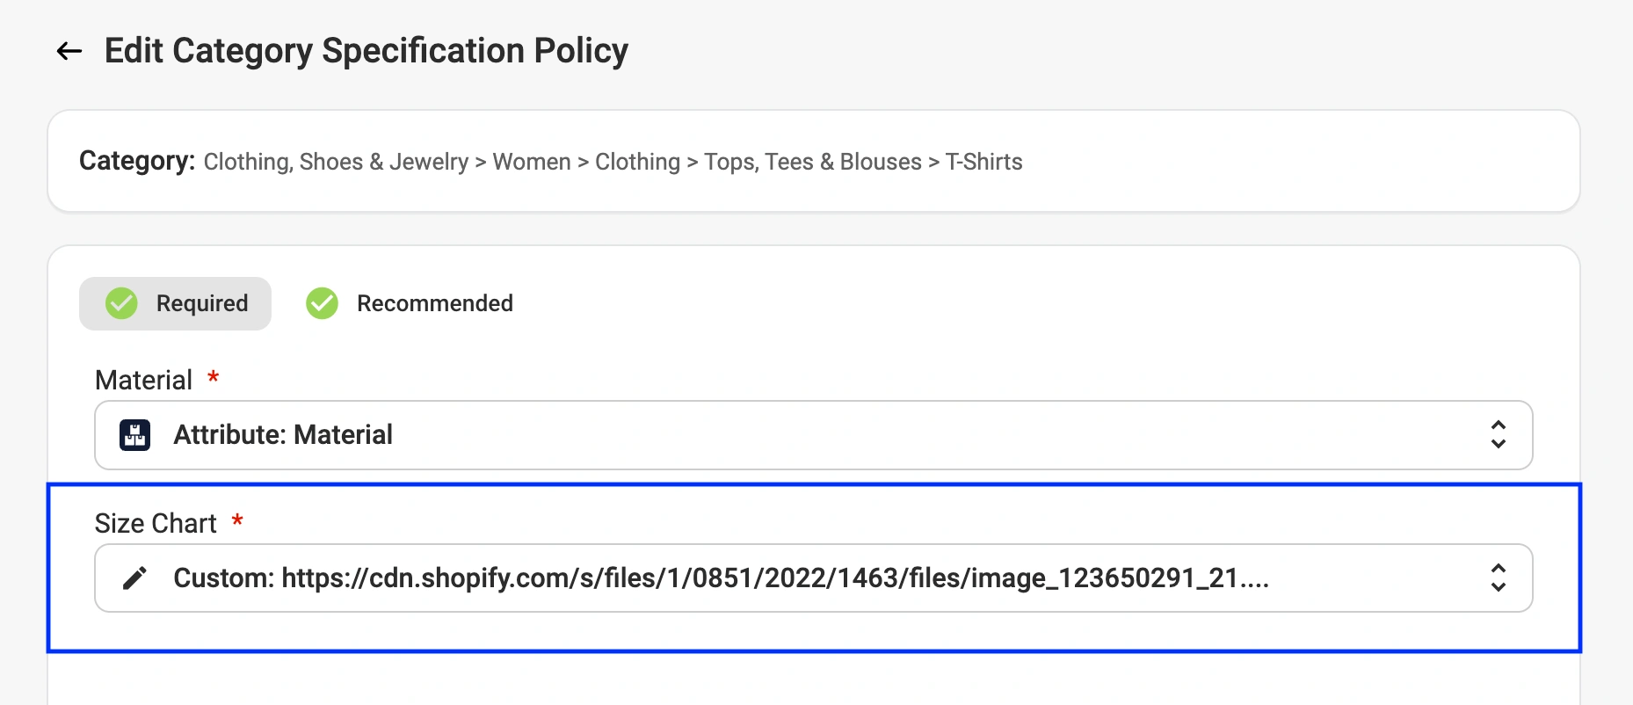Click the pencil icon in Size Chart field
This screenshot has height=705, width=1633.
[134, 578]
